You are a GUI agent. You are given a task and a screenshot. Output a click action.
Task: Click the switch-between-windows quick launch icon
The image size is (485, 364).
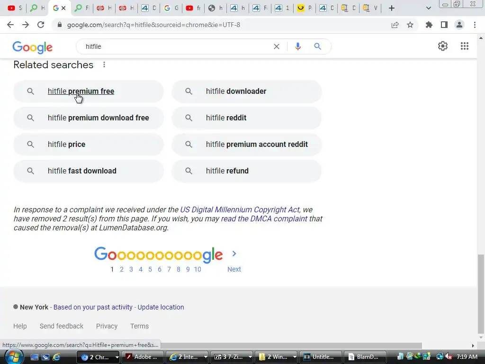45,357
